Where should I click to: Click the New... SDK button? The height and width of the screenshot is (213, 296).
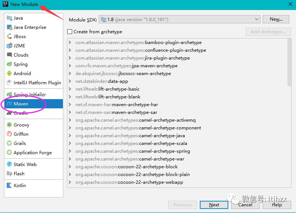coord(276,19)
